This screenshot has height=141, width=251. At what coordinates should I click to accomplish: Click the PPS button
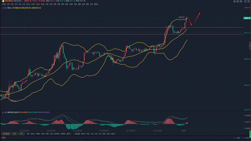21,134
